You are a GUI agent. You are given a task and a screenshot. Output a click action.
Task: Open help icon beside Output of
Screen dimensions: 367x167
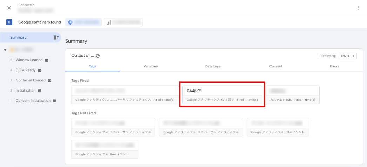(x=98, y=56)
